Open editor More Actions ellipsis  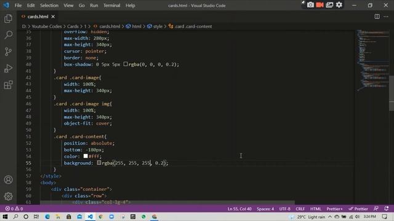click(x=386, y=17)
